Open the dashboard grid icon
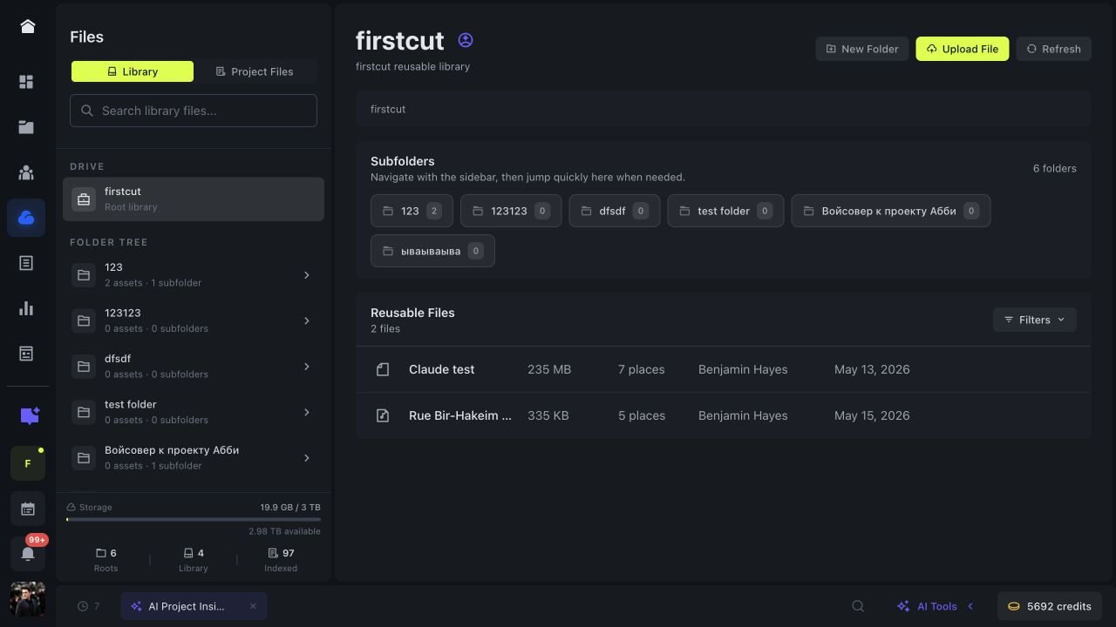This screenshot has height=627, width=1116. point(26,82)
